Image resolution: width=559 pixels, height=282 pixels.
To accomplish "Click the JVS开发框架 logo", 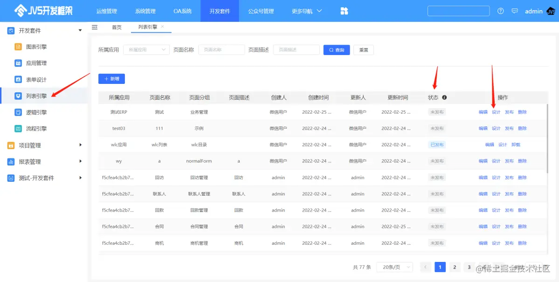I will tap(43, 11).
